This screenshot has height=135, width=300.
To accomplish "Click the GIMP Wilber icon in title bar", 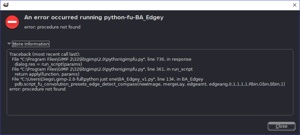I will (6, 5).
